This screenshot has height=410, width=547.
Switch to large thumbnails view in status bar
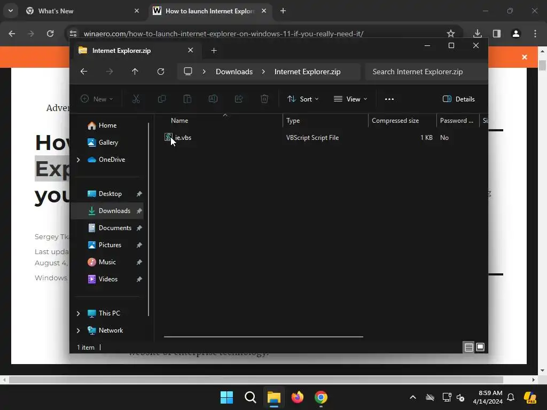pyautogui.click(x=480, y=347)
